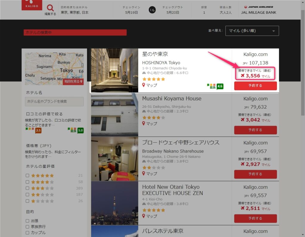Image resolution: width=305 pixels, height=237 pixels.
Task: Open Musashi Koyama House hotel title
Action: (172, 99)
